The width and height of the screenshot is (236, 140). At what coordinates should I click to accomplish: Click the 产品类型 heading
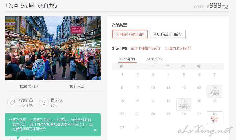pos(119,25)
